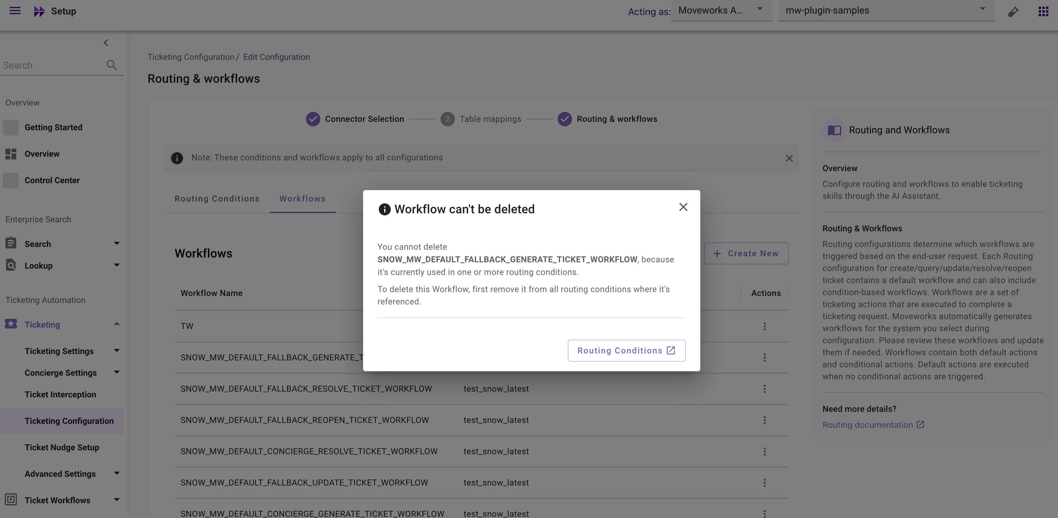Open the Routing documentation link
Viewport: 1058px width, 518px height.
pos(868,425)
